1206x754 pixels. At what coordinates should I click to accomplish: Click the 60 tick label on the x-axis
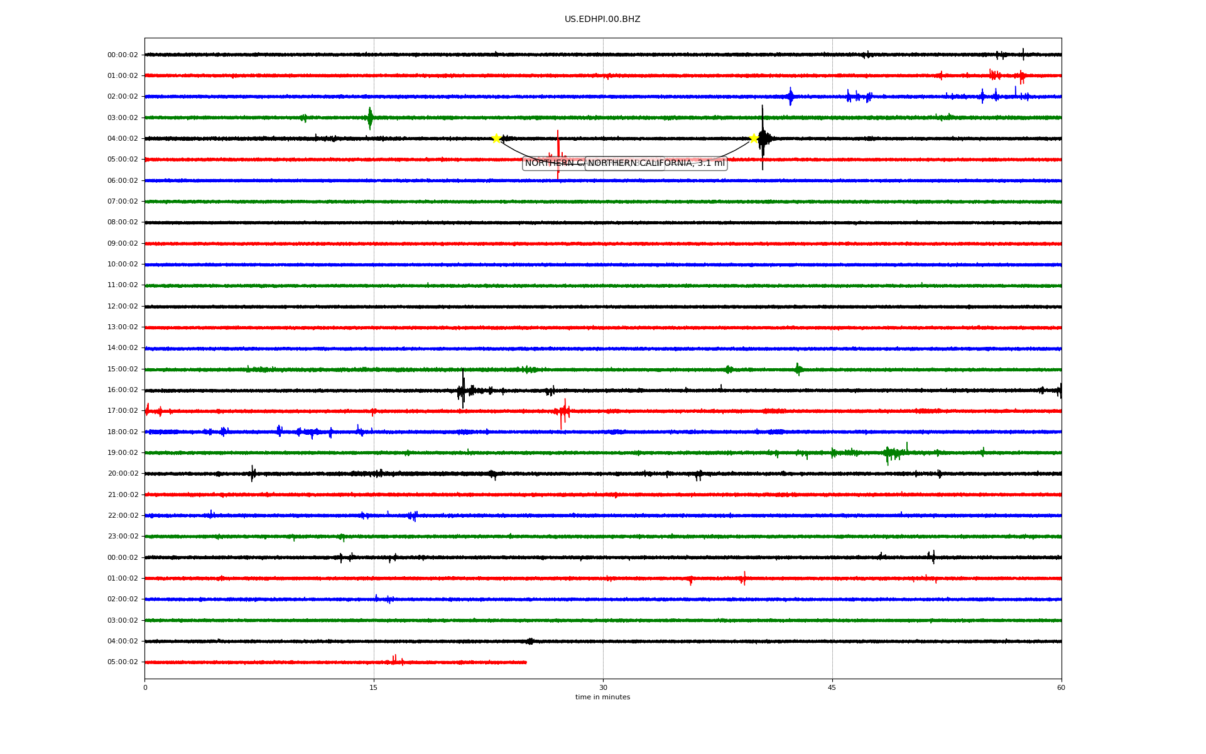1061,687
